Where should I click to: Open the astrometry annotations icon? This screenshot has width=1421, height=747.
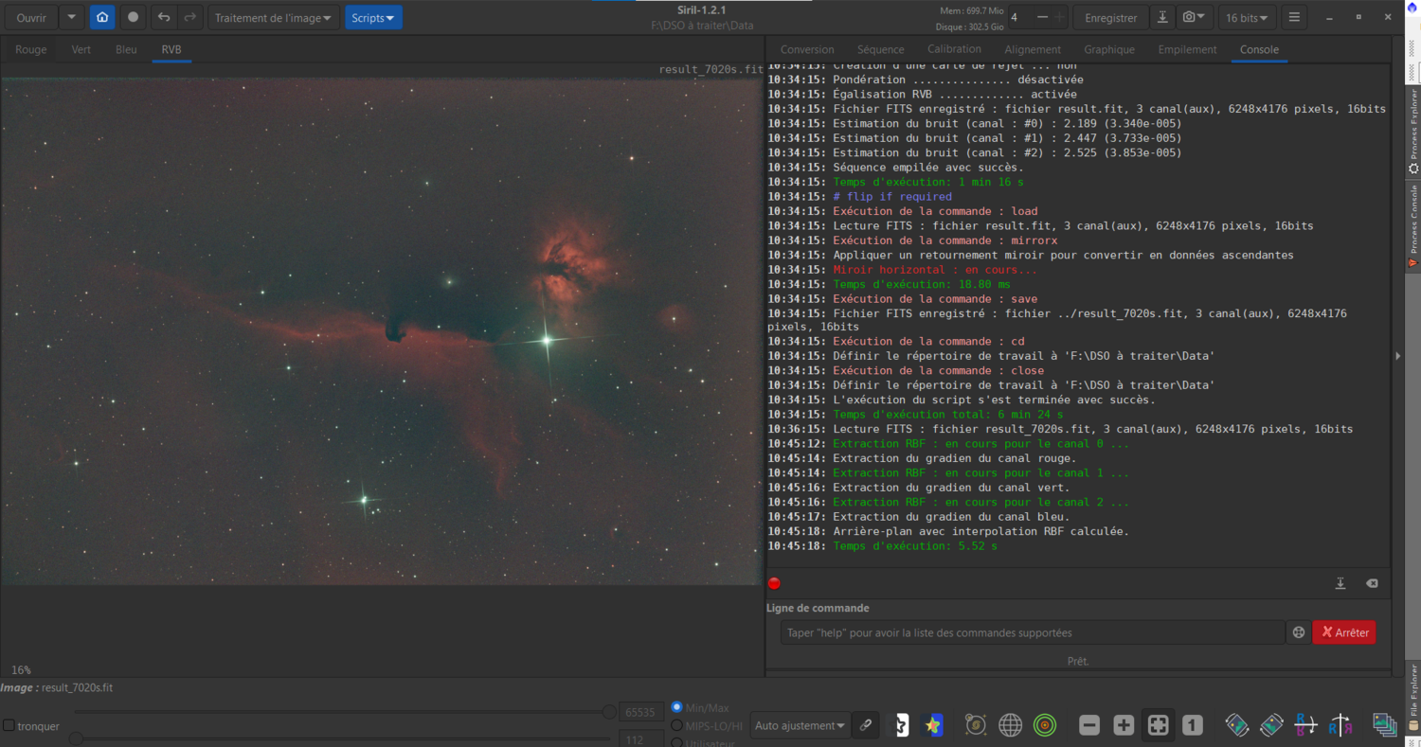pos(976,725)
